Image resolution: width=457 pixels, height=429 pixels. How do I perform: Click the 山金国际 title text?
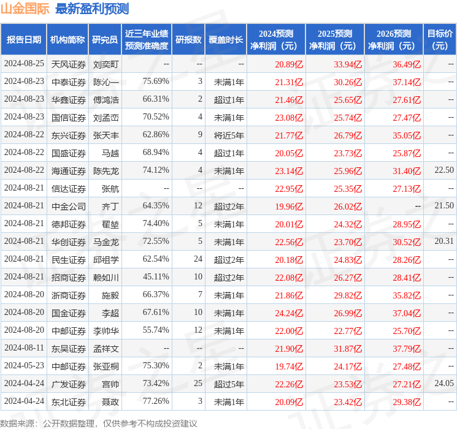point(25,9)
